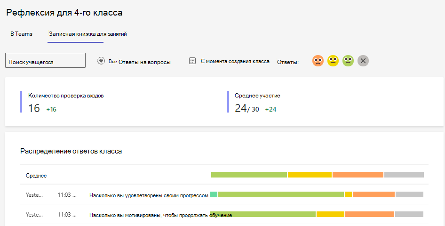
Task: Click the Среднее участие label
Action: (x=257, y=96)
